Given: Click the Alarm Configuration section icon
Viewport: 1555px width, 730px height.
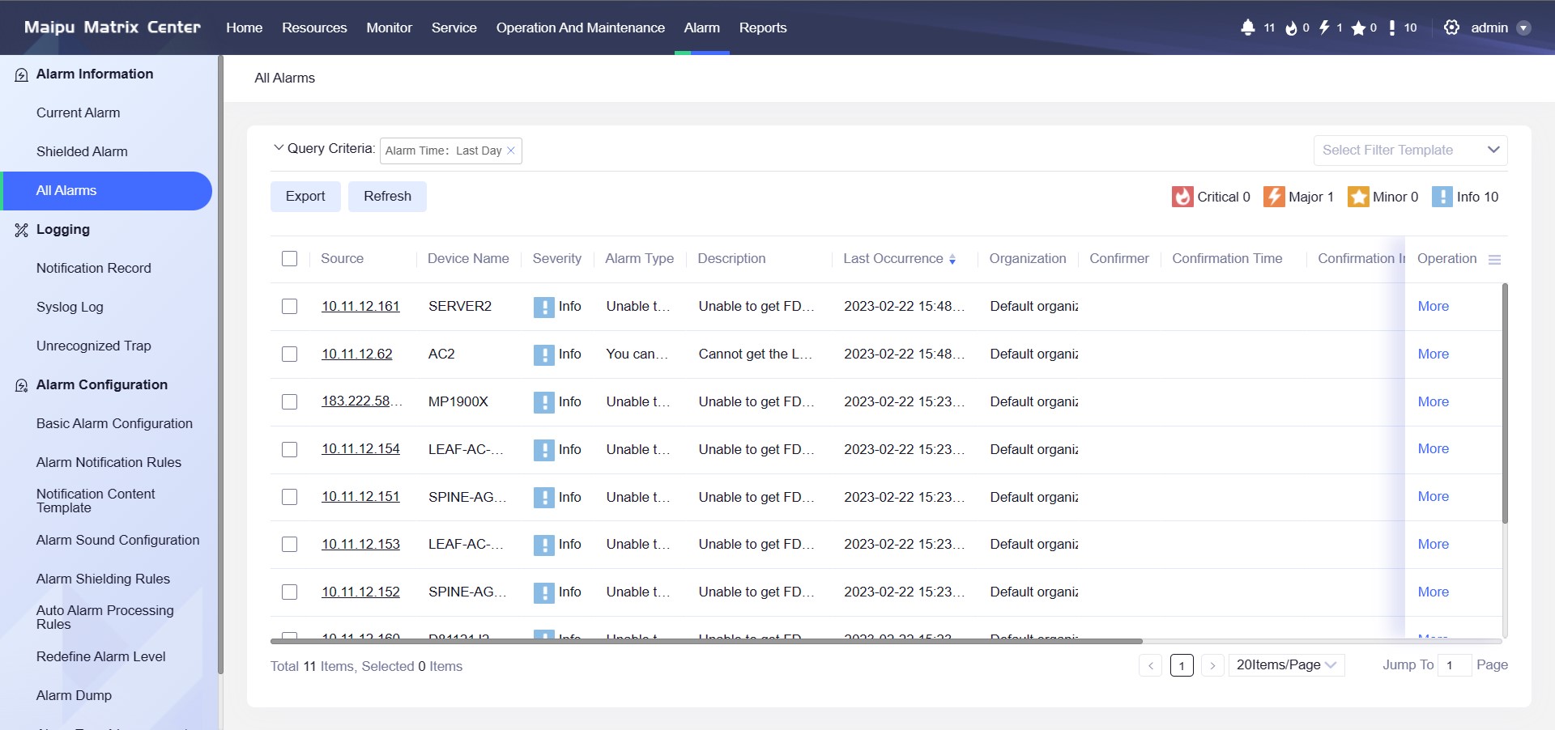Looking at the screenshot, I should (22, 385).
